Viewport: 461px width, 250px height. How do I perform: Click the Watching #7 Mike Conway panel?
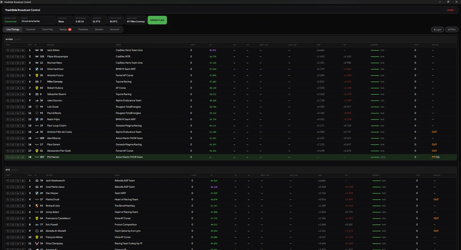point(136,20)
